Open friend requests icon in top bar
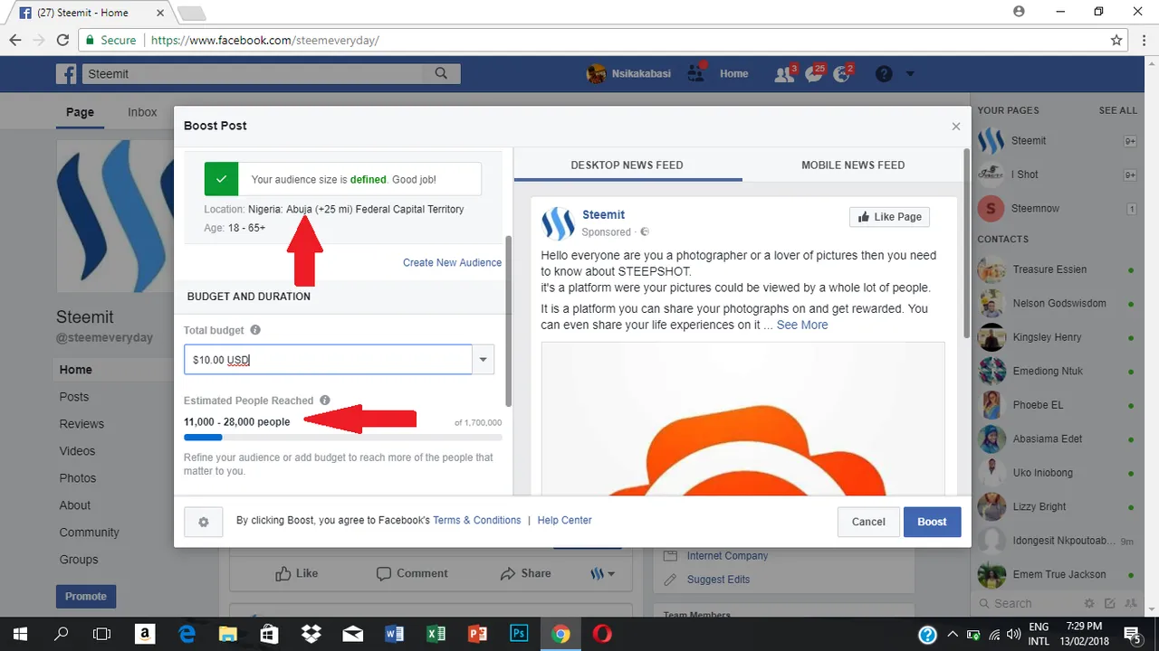The image size is (1159, 651). click(784, 73)
